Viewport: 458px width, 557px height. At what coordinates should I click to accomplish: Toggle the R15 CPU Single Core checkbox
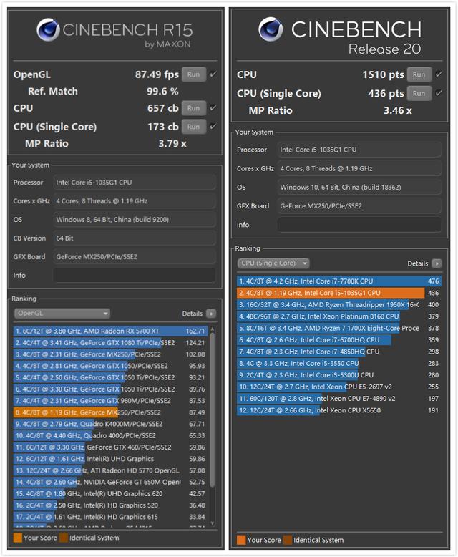(213, 127)
